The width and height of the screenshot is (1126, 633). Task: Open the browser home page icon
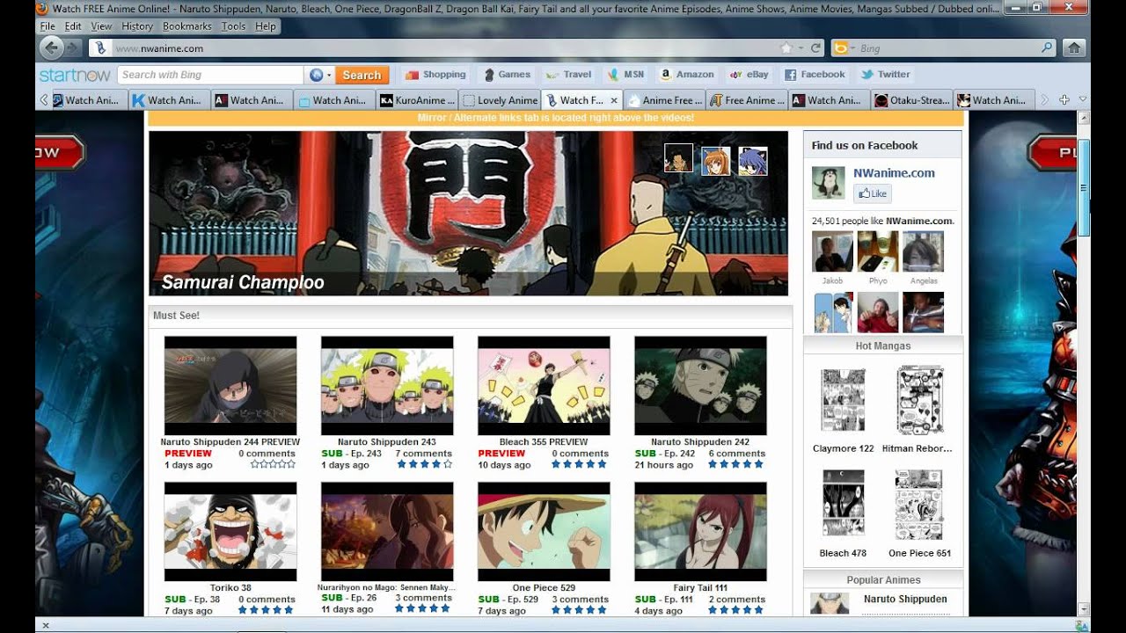(1072, 48)
